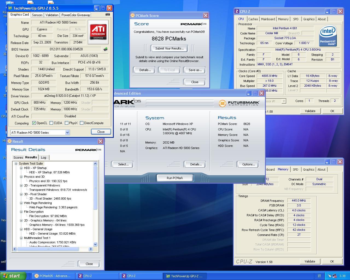Click the IT language indicator in tray

[x=319, y=276]
